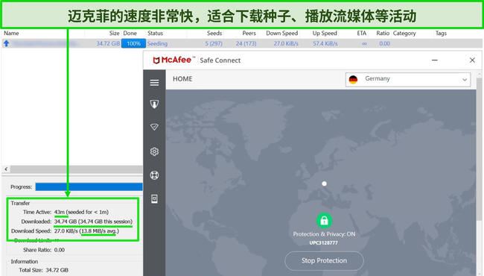Screen dimensions: 484x276
Task: Click the infinity ETA cell
Action: [x=364, y=43]
